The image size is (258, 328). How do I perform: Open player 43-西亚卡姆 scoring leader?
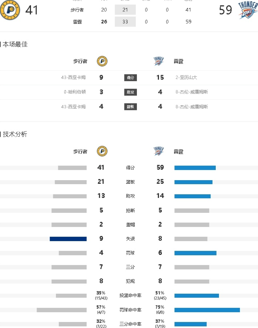click(73, 78)
